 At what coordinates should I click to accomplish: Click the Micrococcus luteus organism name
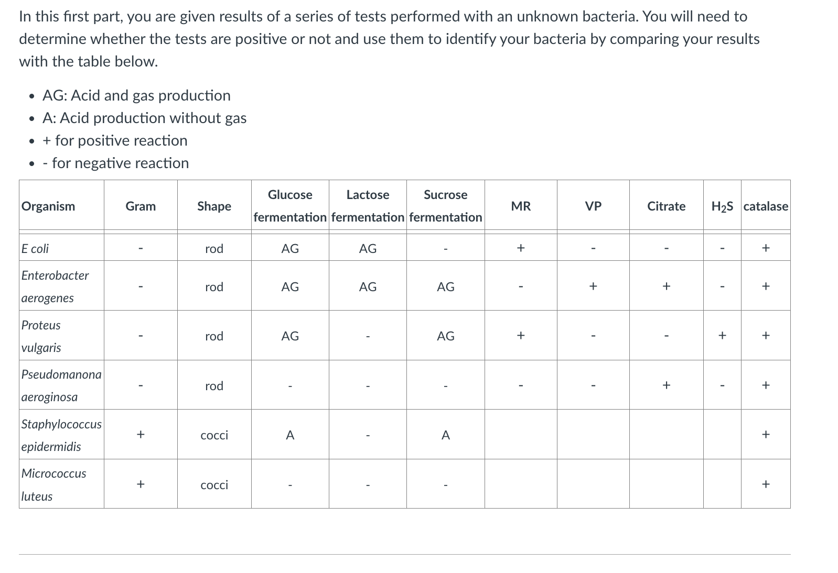[x=53, y=484]
